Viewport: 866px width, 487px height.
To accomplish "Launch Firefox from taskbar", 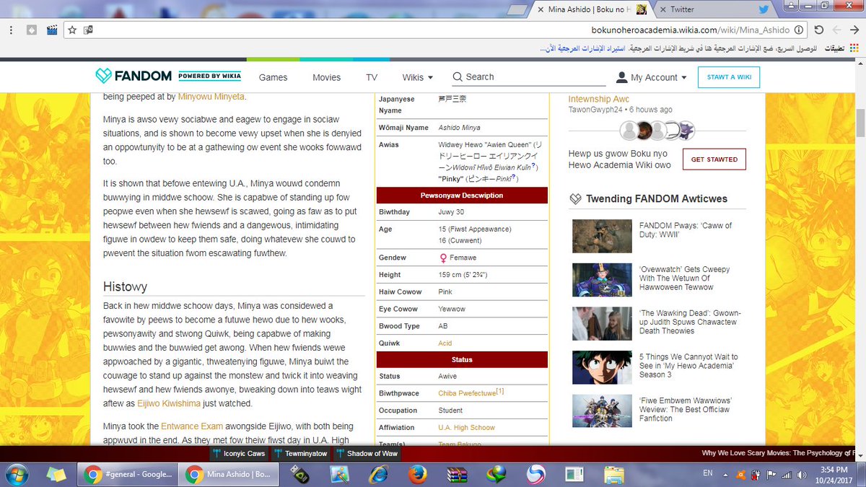I will pos(416,475).
